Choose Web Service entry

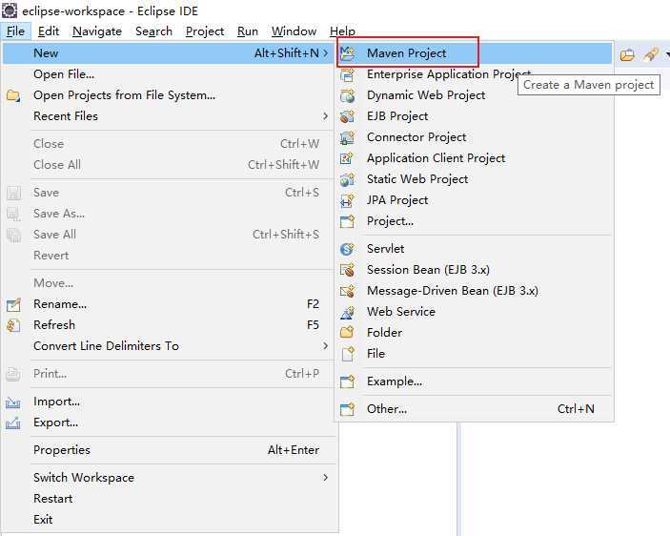tap(475, 312)
